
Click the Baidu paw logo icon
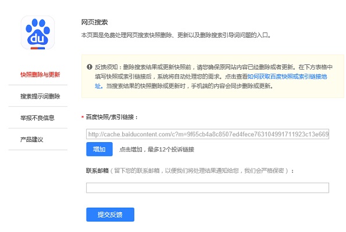[38, 32]
